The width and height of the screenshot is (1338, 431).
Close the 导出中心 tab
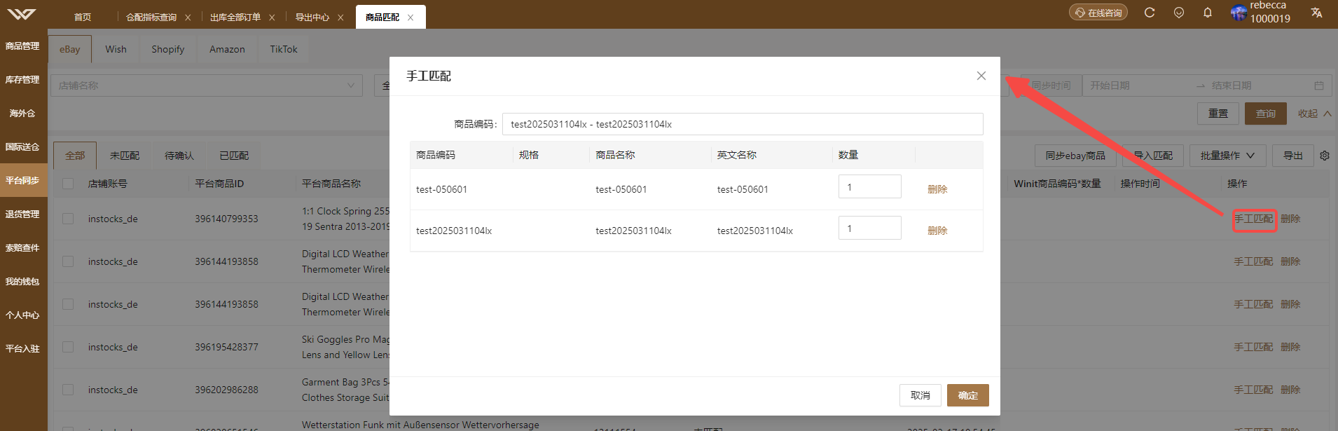(340, 18)
